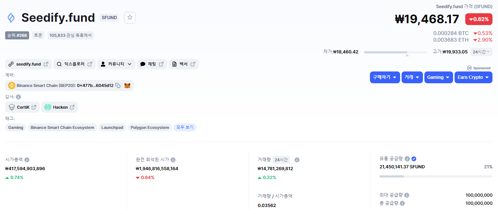This screenshot has height=214, width=498.
Task: Click the info icon beside 총 공급량
Action: click(x=402, y=203)
